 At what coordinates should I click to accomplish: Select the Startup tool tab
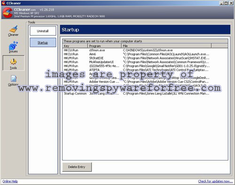43,42
